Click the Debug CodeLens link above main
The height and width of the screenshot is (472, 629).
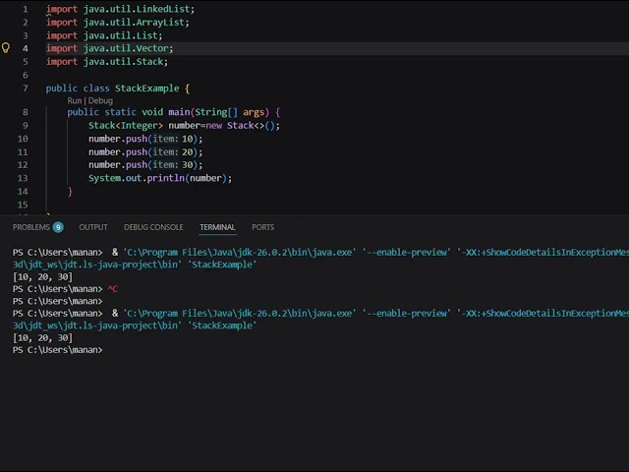tap(100, 100)
